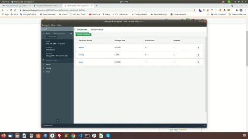The width and height of the screenshot is (248, 139).
Task: Open Kubernetes bookmark
Action: coord(179,14)
